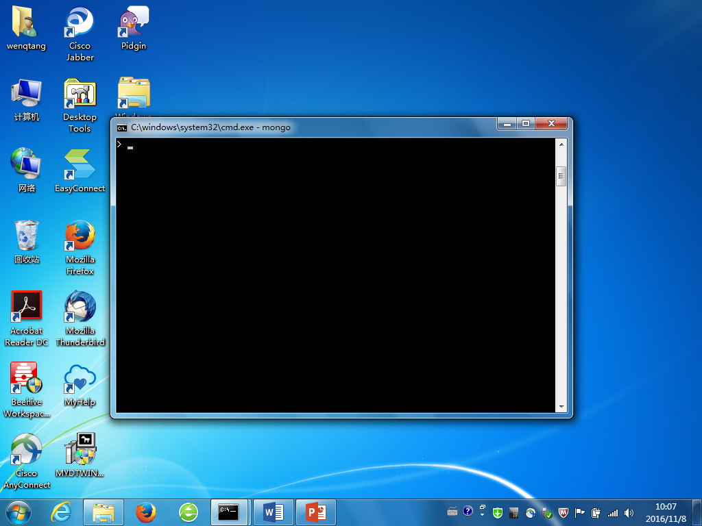Maximize the mongo cmd window
702x526 pixels.
pos(526,123)
